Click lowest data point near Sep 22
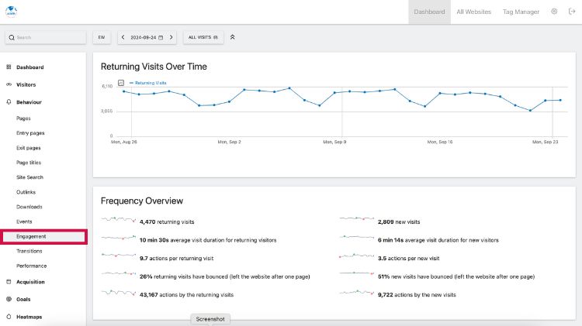582x326 pixels. click(530, 111)
